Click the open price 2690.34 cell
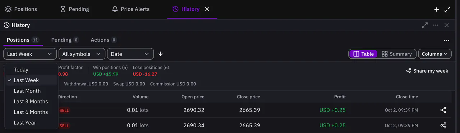Screen dimensions: 460x133 pos(194,125)
